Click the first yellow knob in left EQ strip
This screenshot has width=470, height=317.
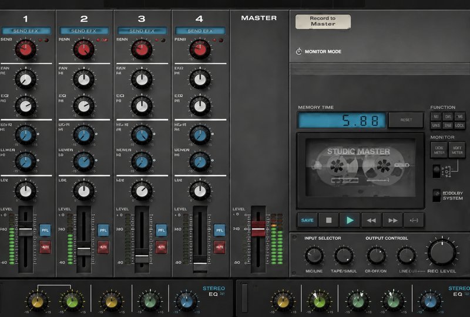tap(38, 302)
